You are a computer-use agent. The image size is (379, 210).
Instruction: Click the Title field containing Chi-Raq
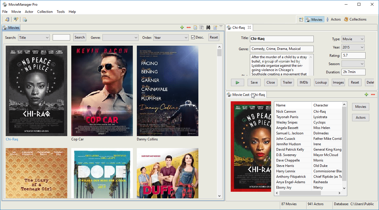click(x=282, y=39)
